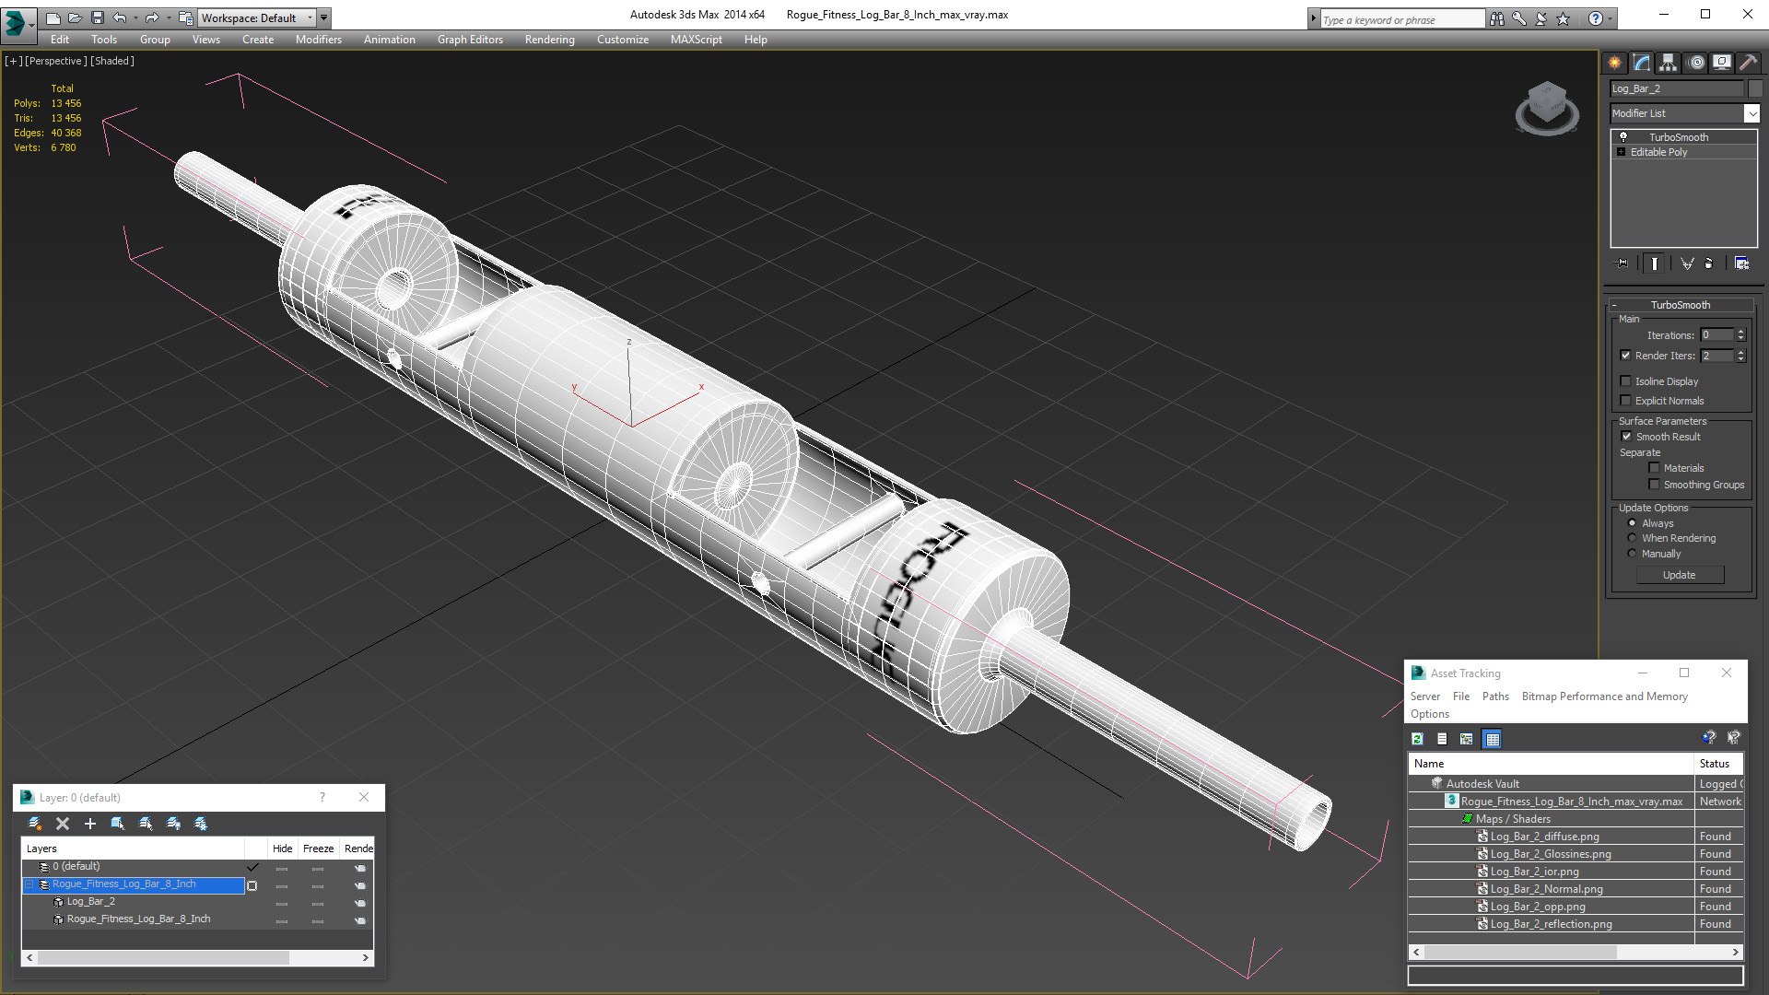Image resolution: width=1769 pixels, height=995 pixels.
Task: Enable the Explicit Normals checkbox
Action: pos(1626,401)
